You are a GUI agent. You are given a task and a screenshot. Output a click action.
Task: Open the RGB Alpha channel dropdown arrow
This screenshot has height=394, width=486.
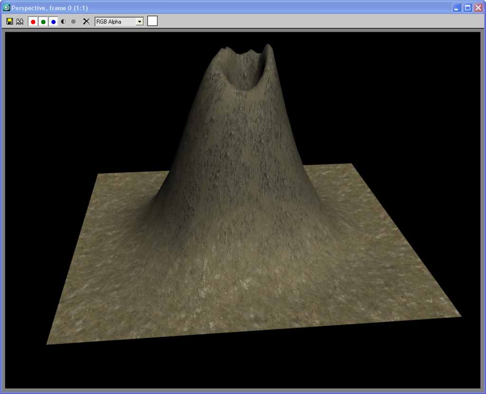click(139, 21)
